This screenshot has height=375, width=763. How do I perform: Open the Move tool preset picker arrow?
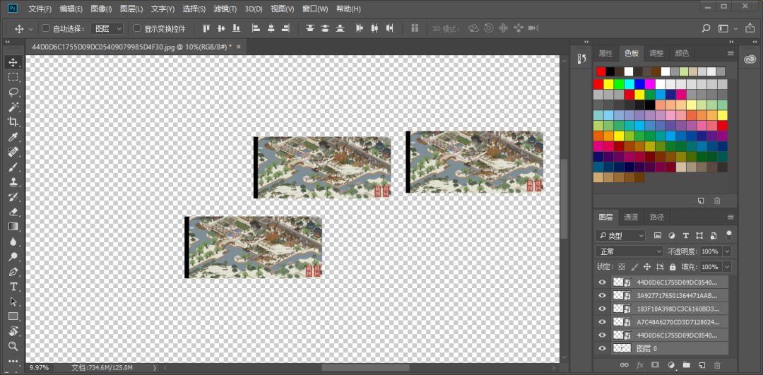(x=30, y=29)
